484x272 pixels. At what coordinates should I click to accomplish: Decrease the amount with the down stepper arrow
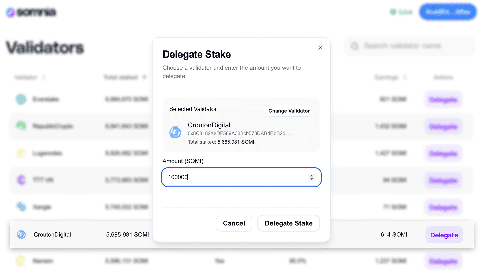312,179
